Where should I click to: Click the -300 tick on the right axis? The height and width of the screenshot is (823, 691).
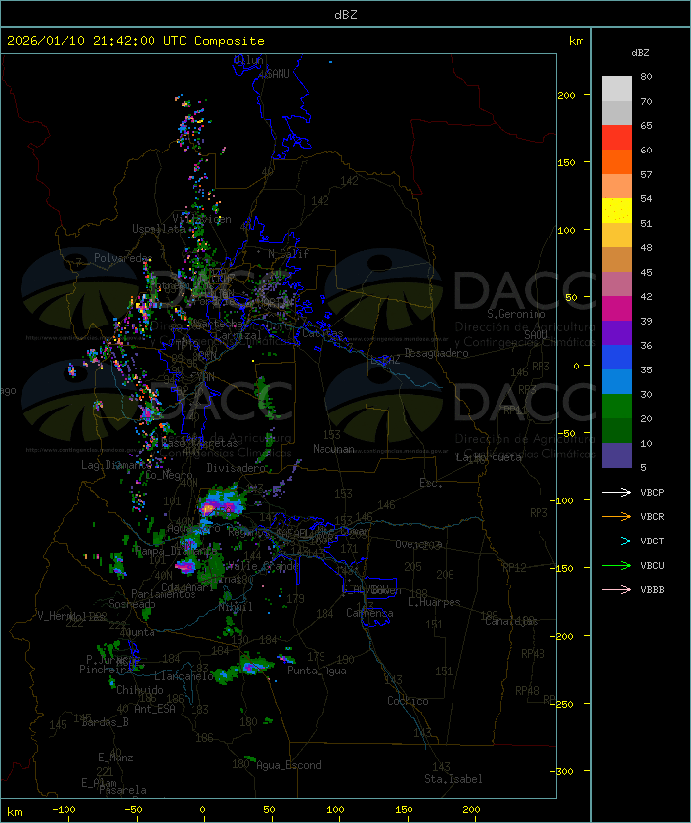tap(561, 771)
